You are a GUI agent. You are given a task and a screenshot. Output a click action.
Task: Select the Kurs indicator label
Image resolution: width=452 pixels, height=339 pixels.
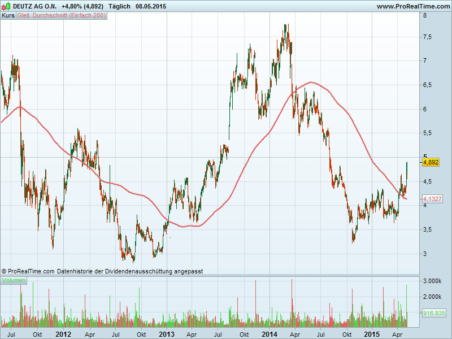pos(8,16)
